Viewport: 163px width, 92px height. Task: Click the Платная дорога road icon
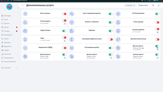pyautogui.click(x=25, y=22)
